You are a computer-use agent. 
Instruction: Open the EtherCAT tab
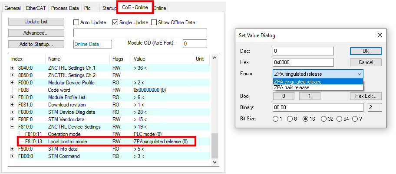click(x=36, y=8)
